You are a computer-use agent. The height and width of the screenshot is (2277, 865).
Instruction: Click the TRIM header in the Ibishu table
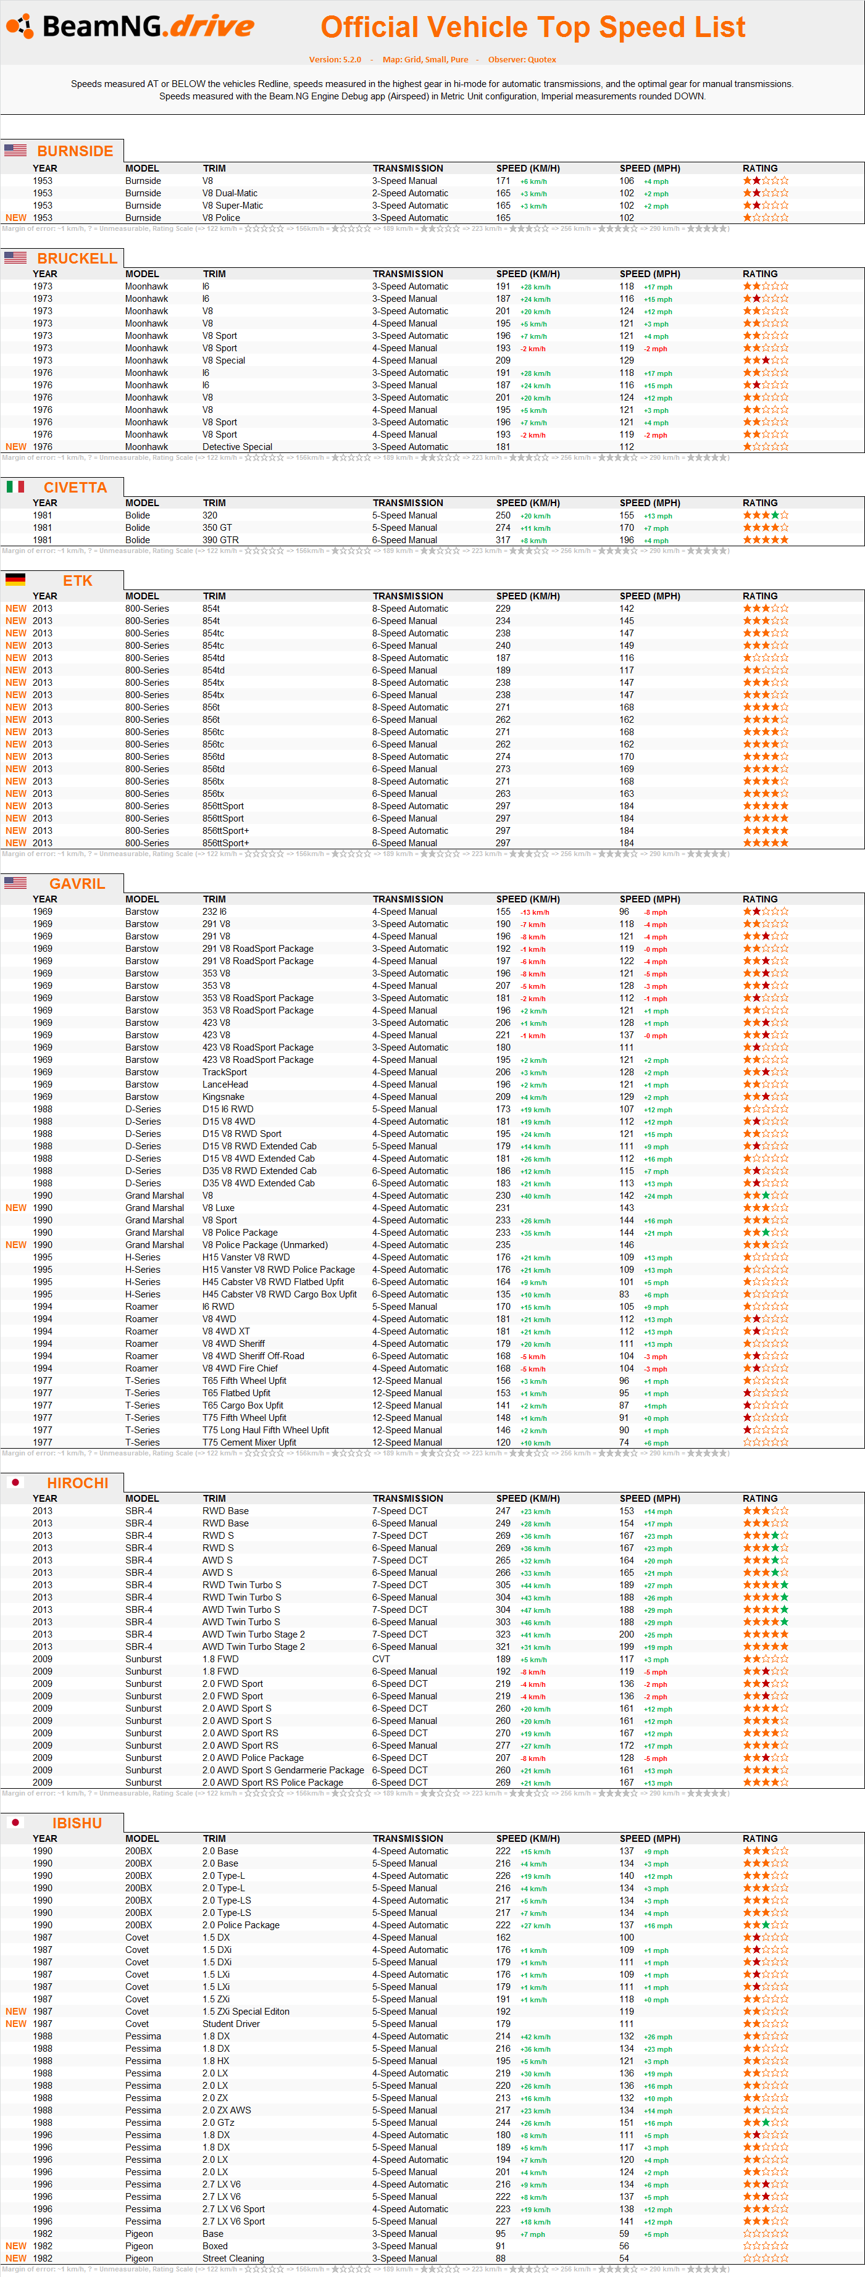tap(214, 1839)
